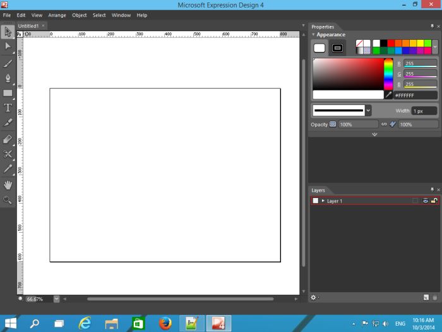
Task: Select the Scissors tool
Action: (x=8, y=154)
